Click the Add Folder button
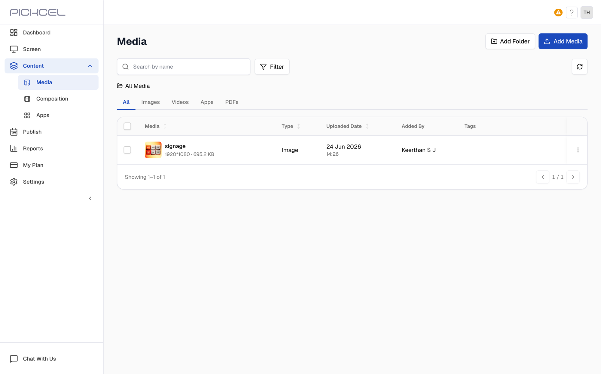Image resolution: width=601 pixels, height=374 pixels. tap(510, 41)
